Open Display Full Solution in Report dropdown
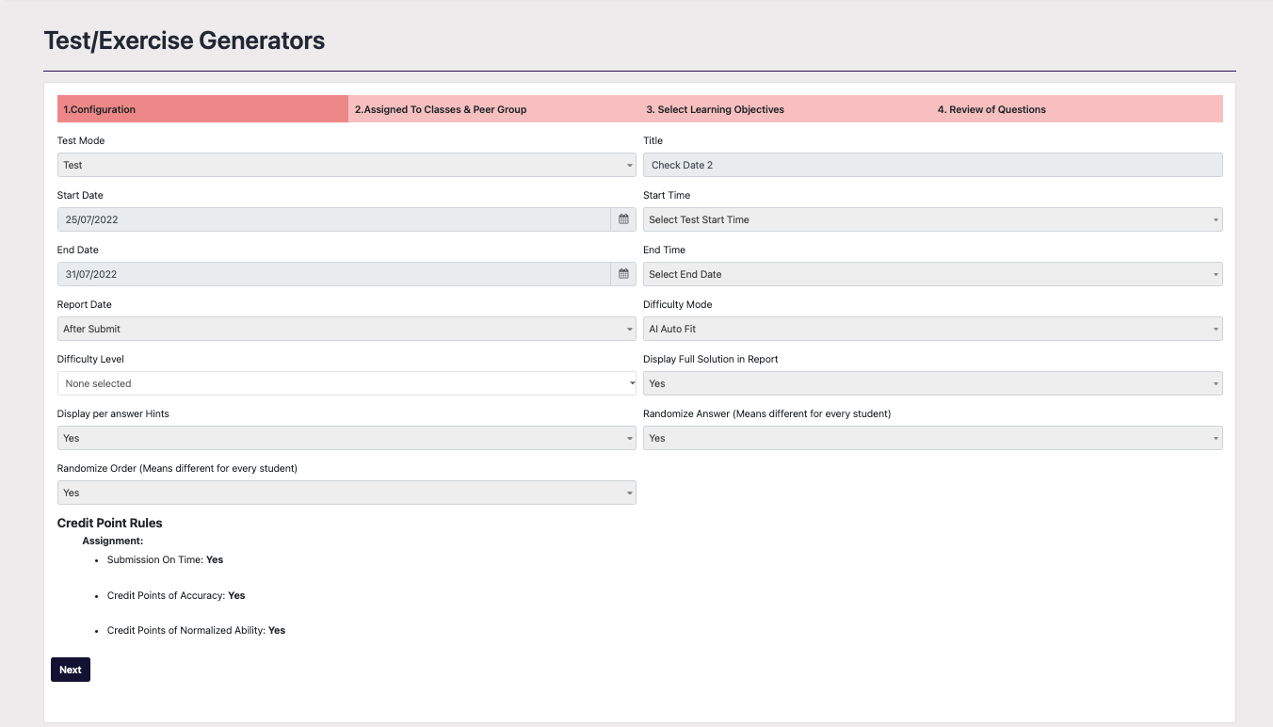Image resolution: width=1273 pixels, height=727 pixels. click(x=933, y=383)
